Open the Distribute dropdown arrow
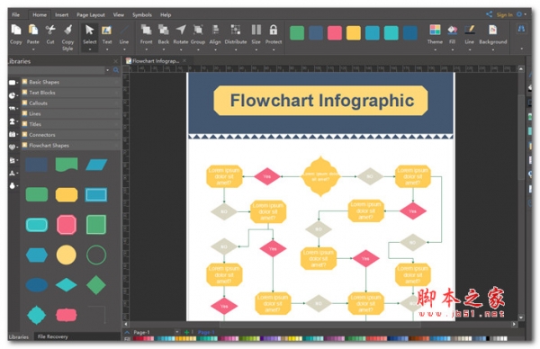540x349 pixels. pos(236,49)
